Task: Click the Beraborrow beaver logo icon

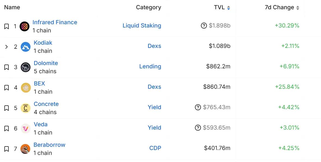Action: point(25,149)
